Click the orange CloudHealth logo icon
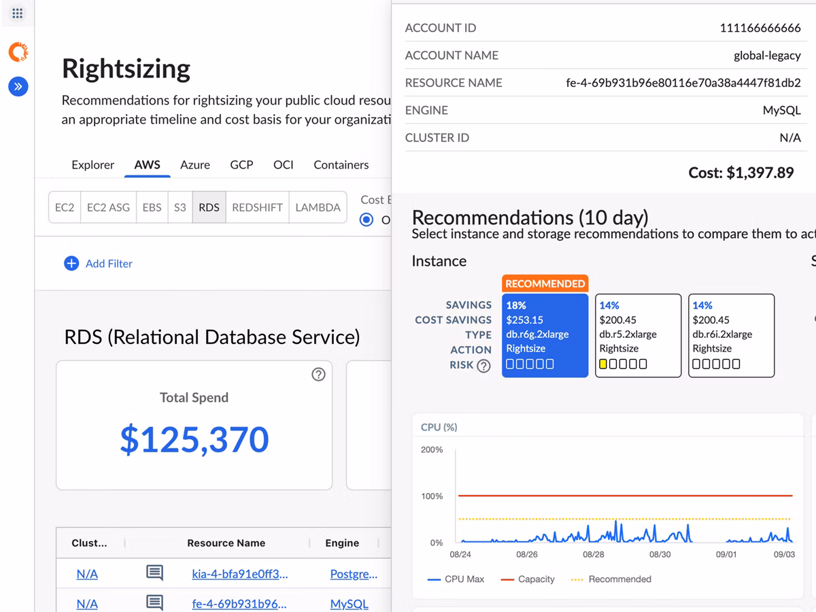 coord(18,52)
